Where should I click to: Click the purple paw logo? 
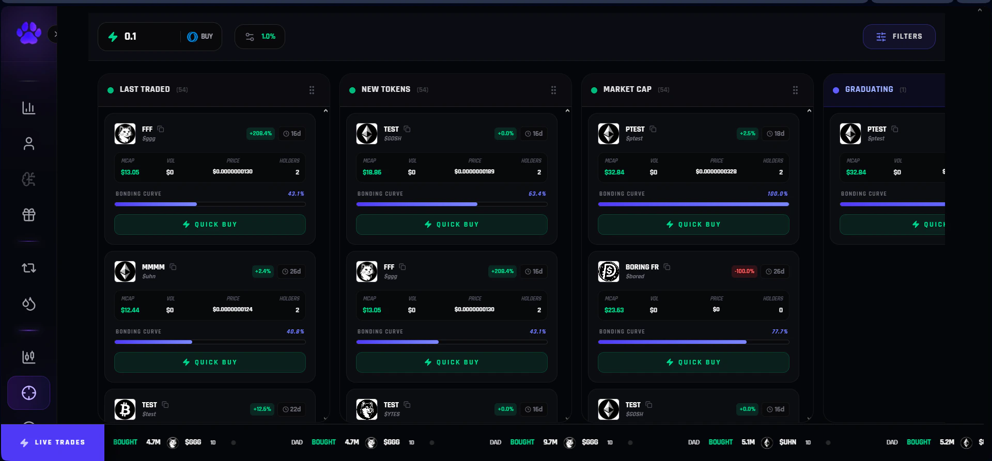pyautogui.click(x=29, y=34)
